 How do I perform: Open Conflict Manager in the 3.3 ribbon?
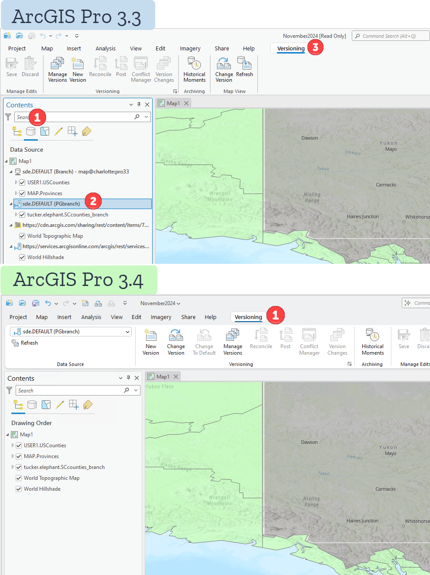tap(141, 70)
